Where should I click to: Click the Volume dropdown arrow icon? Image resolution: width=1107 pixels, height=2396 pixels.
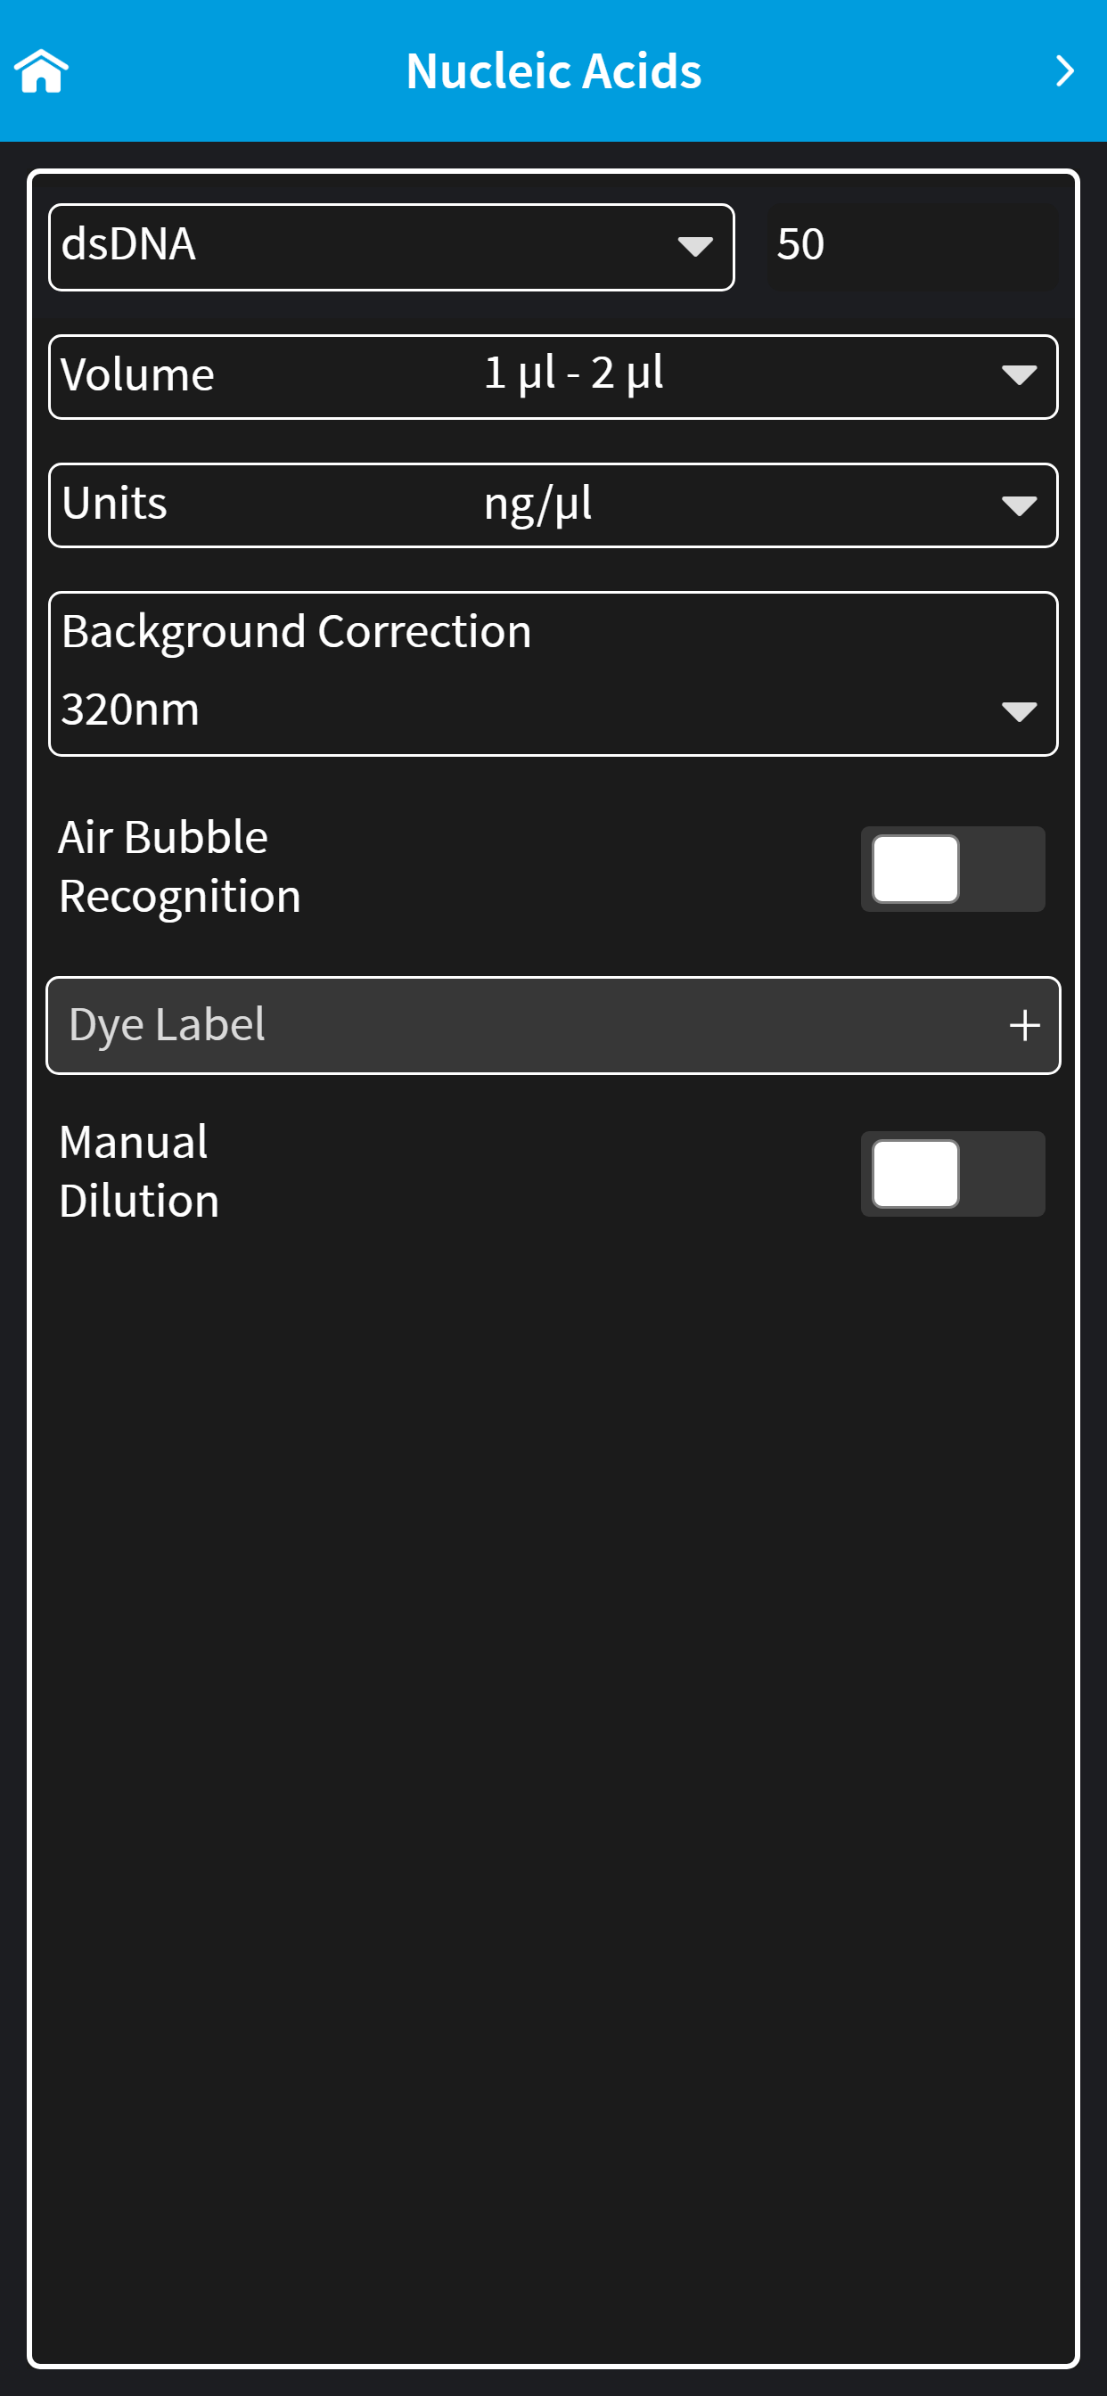(x=1019, y=376)
